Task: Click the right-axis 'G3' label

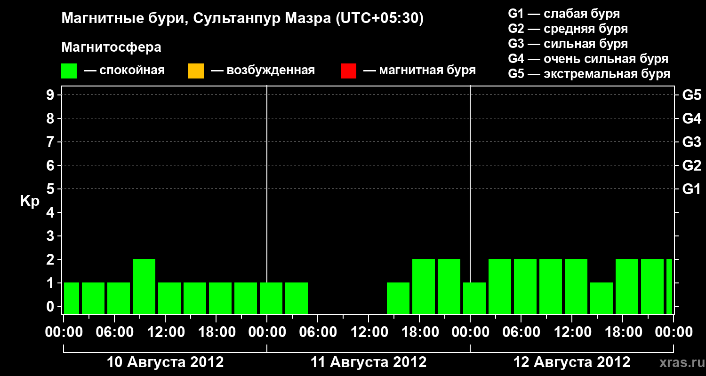Action: tap(691, 142)
